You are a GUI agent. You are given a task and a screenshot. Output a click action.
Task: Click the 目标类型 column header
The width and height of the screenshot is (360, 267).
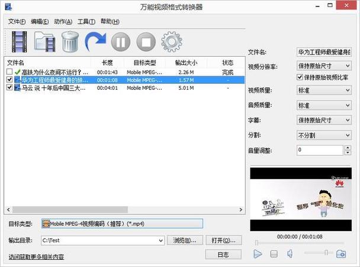pos(144,63)
